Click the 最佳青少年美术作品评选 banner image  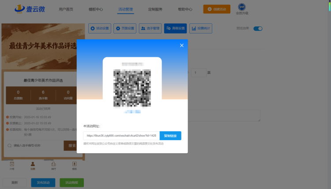tap(43, 46)
